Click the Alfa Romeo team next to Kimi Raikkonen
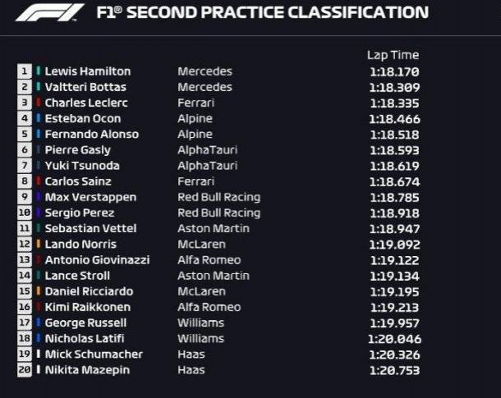Viewport: 501px width, 398px height. pyautogui.click(x=209, y=307)
